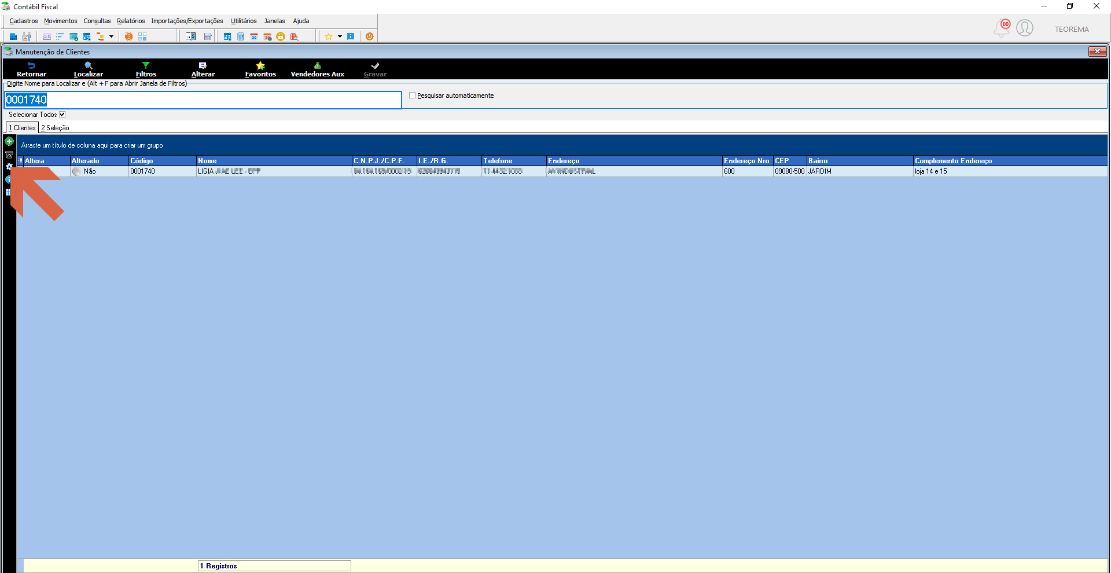
Task: Click the orange power icon in the toolbar
Action: [370, 36]
